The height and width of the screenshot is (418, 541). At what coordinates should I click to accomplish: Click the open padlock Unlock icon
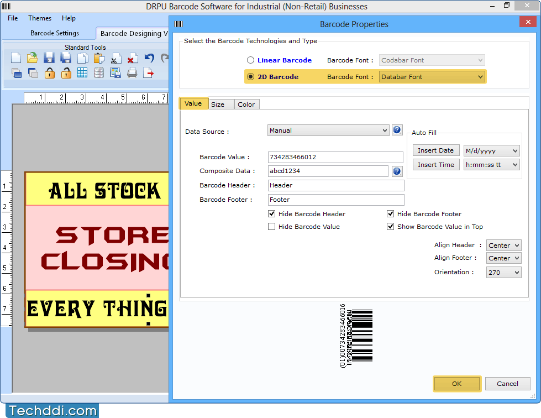point(66,73)
